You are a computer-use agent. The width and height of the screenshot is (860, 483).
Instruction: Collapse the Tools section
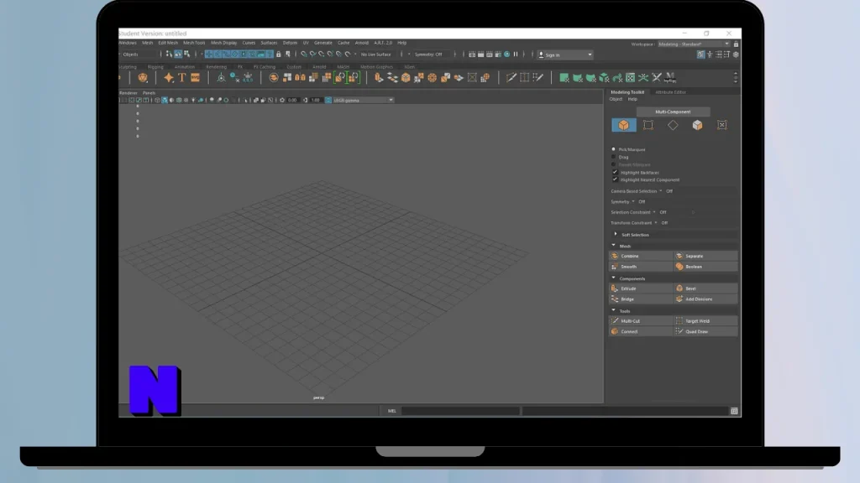614,310
